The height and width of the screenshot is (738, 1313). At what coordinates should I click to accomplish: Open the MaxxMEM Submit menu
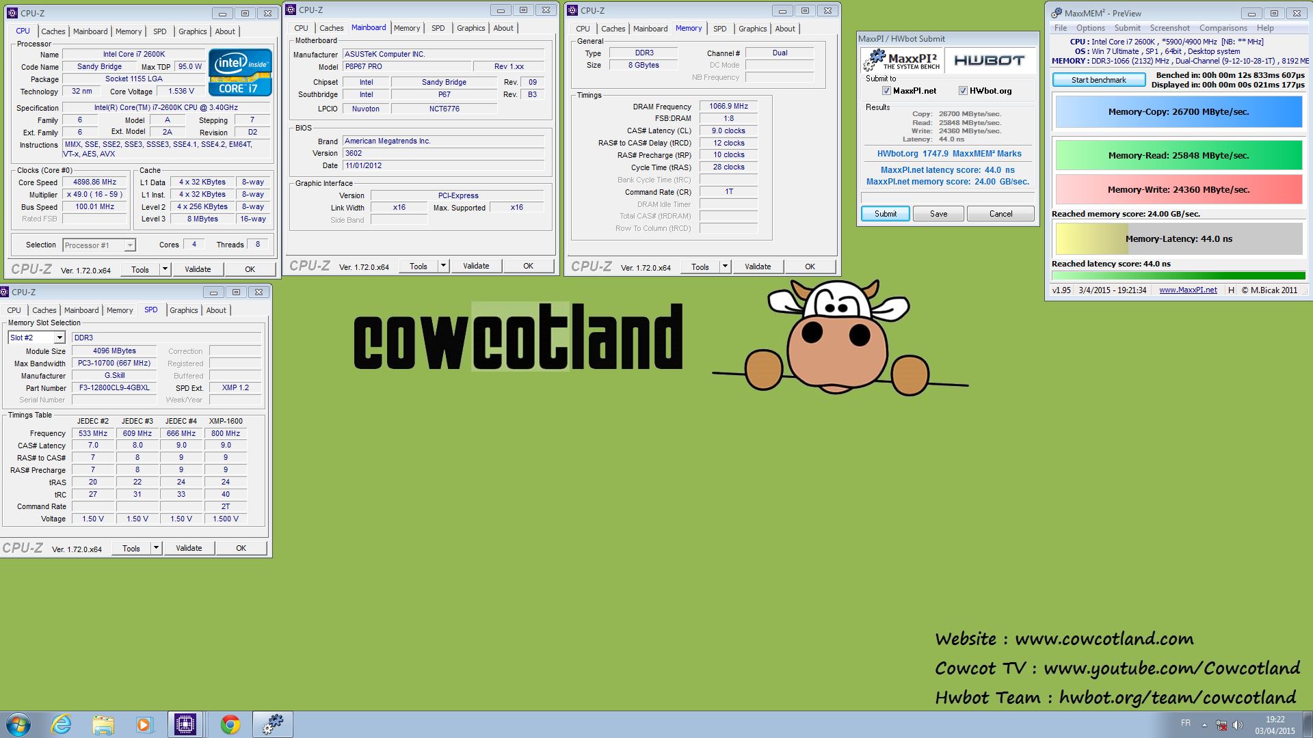coord(1127,28)
